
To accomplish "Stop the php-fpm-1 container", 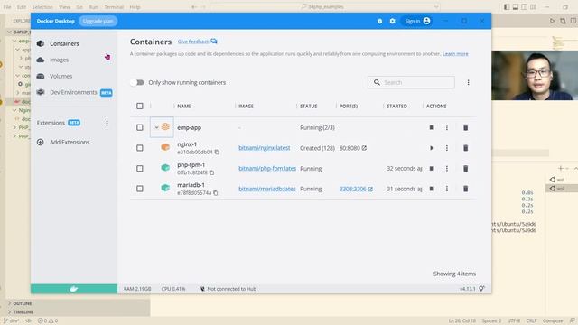I will click(x=432, y=169).
